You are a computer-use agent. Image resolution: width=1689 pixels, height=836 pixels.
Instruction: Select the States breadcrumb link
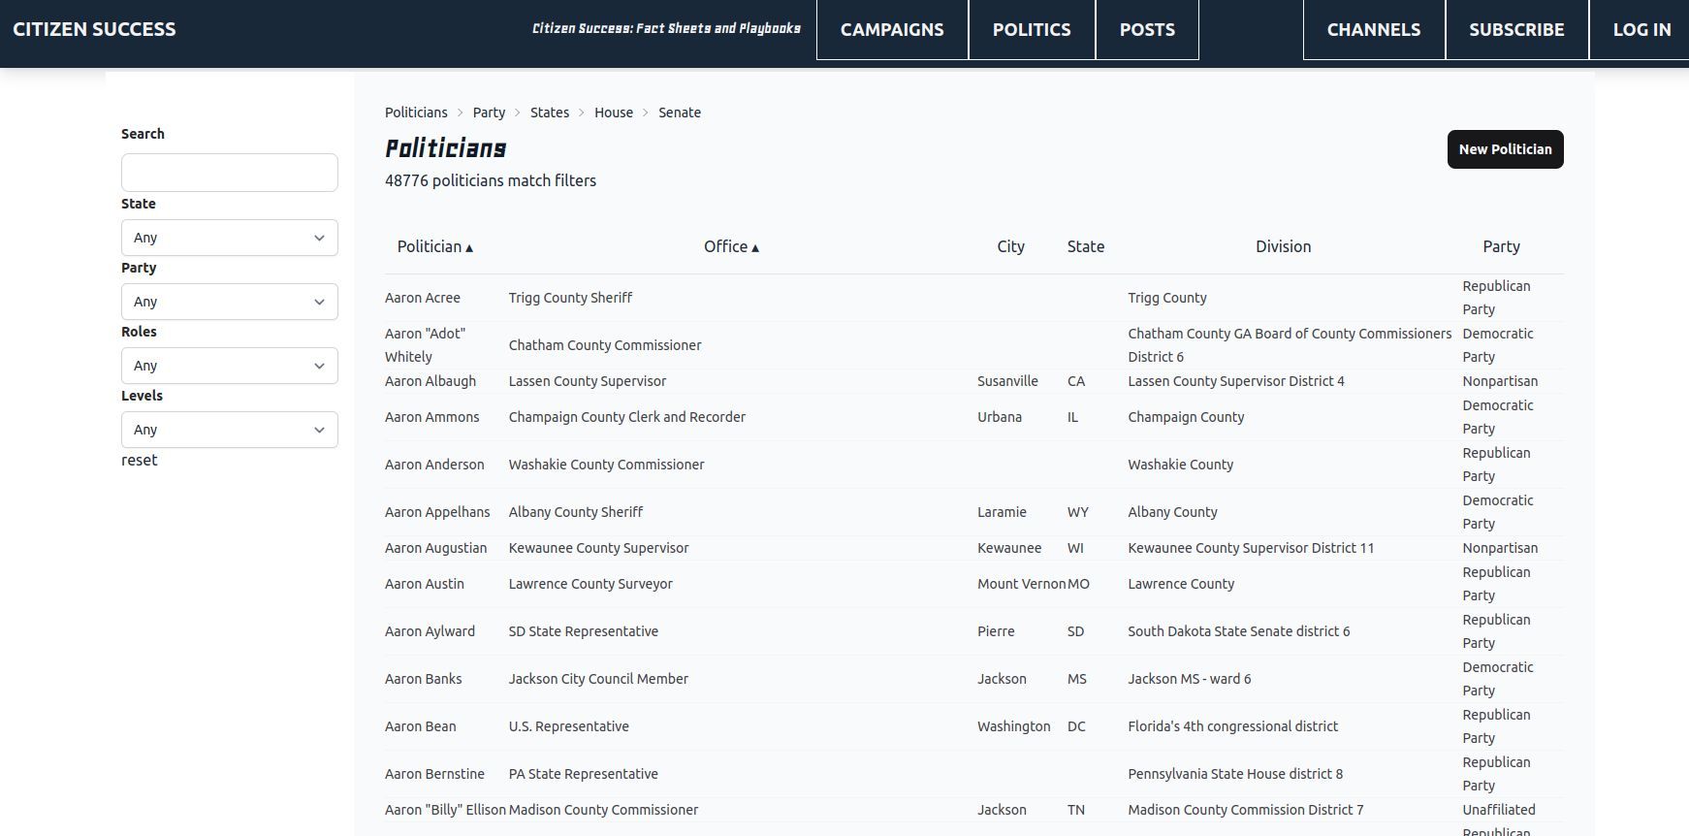[x=550, y=113]
